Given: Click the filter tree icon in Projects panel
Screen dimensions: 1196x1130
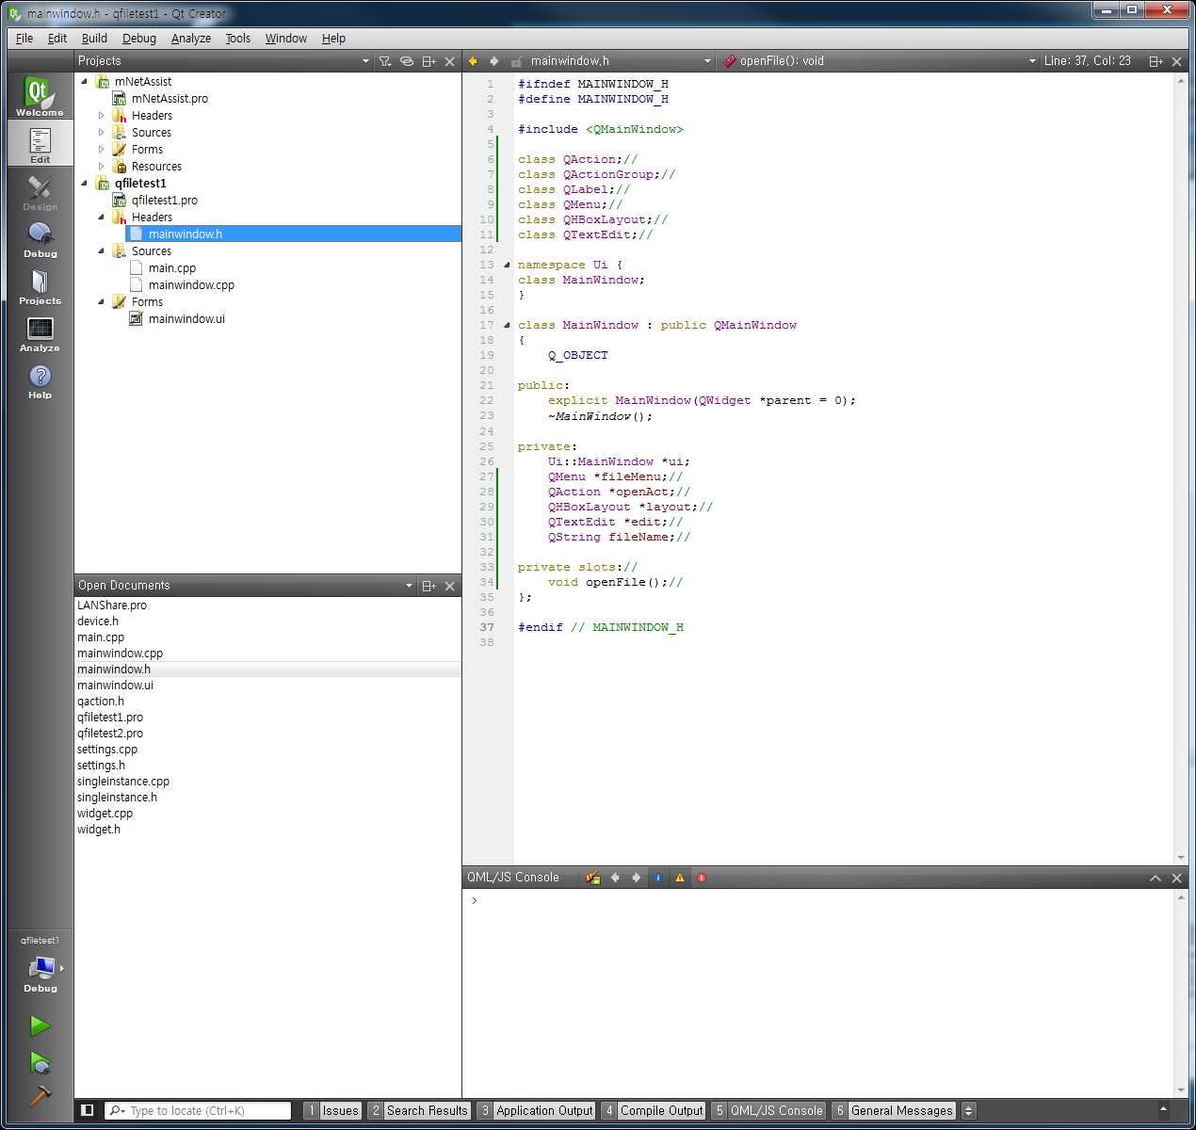Looking at the screenshot, I should point(385,61).
